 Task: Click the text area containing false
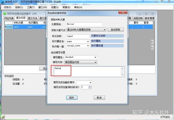click(89, 71)
